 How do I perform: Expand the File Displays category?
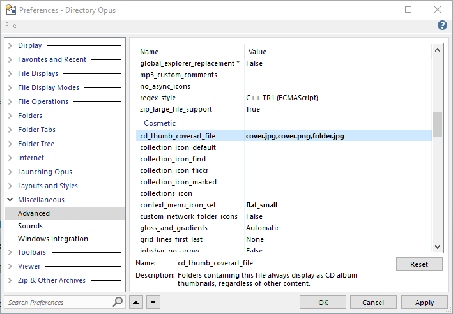(x=10, y=73)
